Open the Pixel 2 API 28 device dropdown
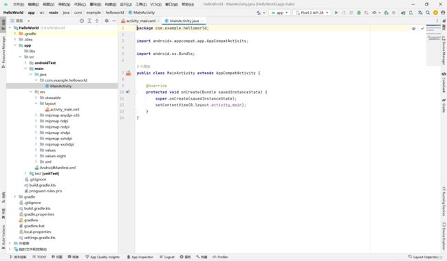Image resolution: width=447 pixels, height=261 pixels. point(312,13)
